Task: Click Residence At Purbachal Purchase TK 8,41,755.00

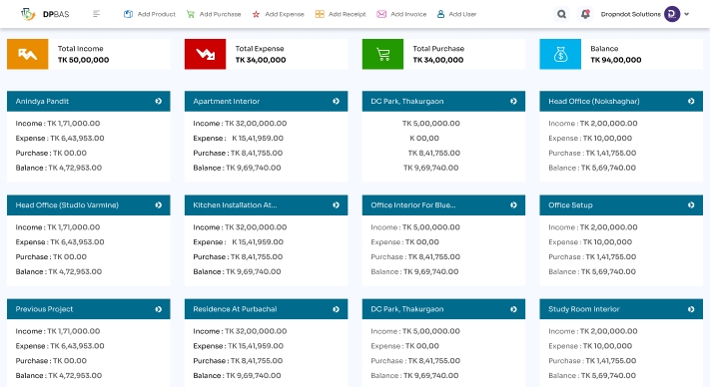Action: [x=238, y=361]
